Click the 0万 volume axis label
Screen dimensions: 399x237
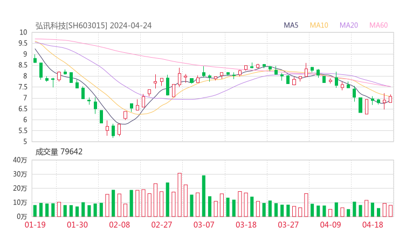(x=22, y=217)
